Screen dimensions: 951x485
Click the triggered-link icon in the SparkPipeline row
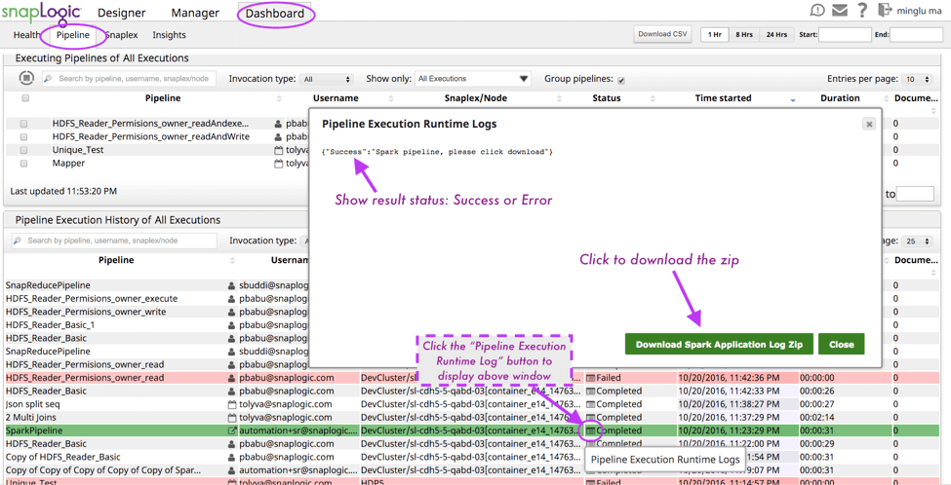pos(231,431)
